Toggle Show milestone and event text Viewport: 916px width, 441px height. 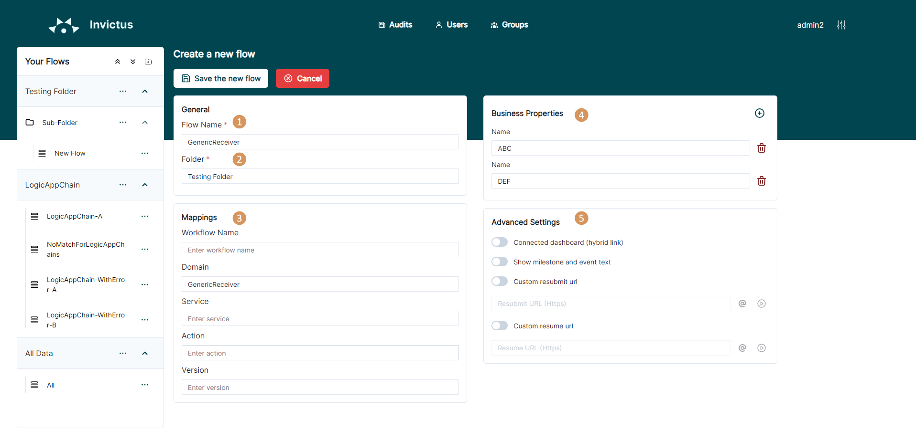500,262
